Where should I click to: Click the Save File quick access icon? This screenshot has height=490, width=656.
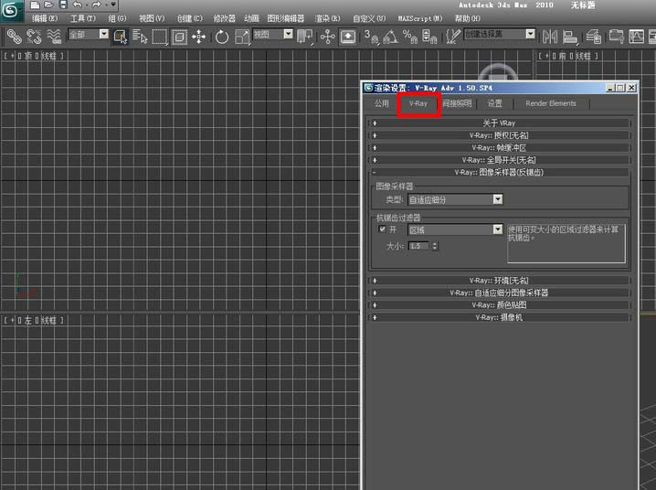[x=63, y=5]
